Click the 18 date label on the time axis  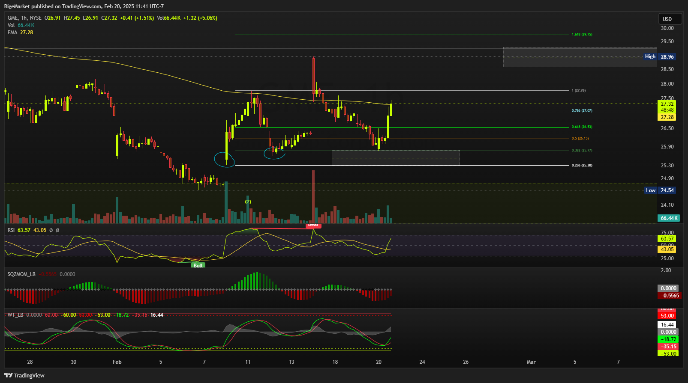(335, 362)
